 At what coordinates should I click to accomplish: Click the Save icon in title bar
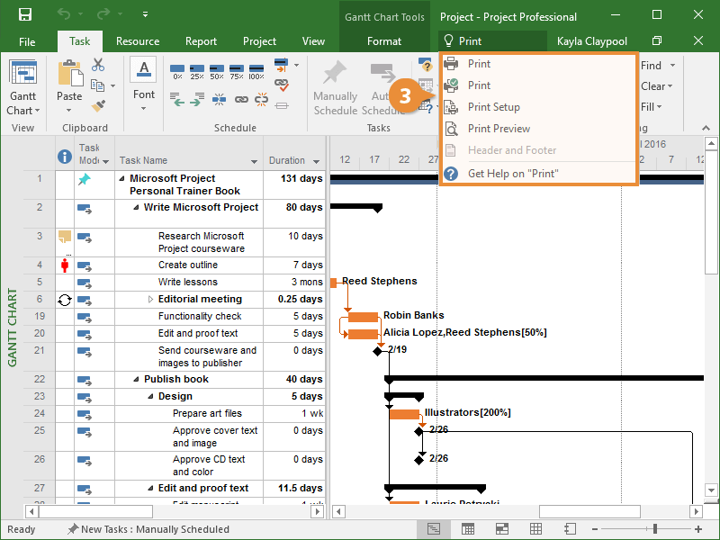pyautogui.click(x=24, y=15)
